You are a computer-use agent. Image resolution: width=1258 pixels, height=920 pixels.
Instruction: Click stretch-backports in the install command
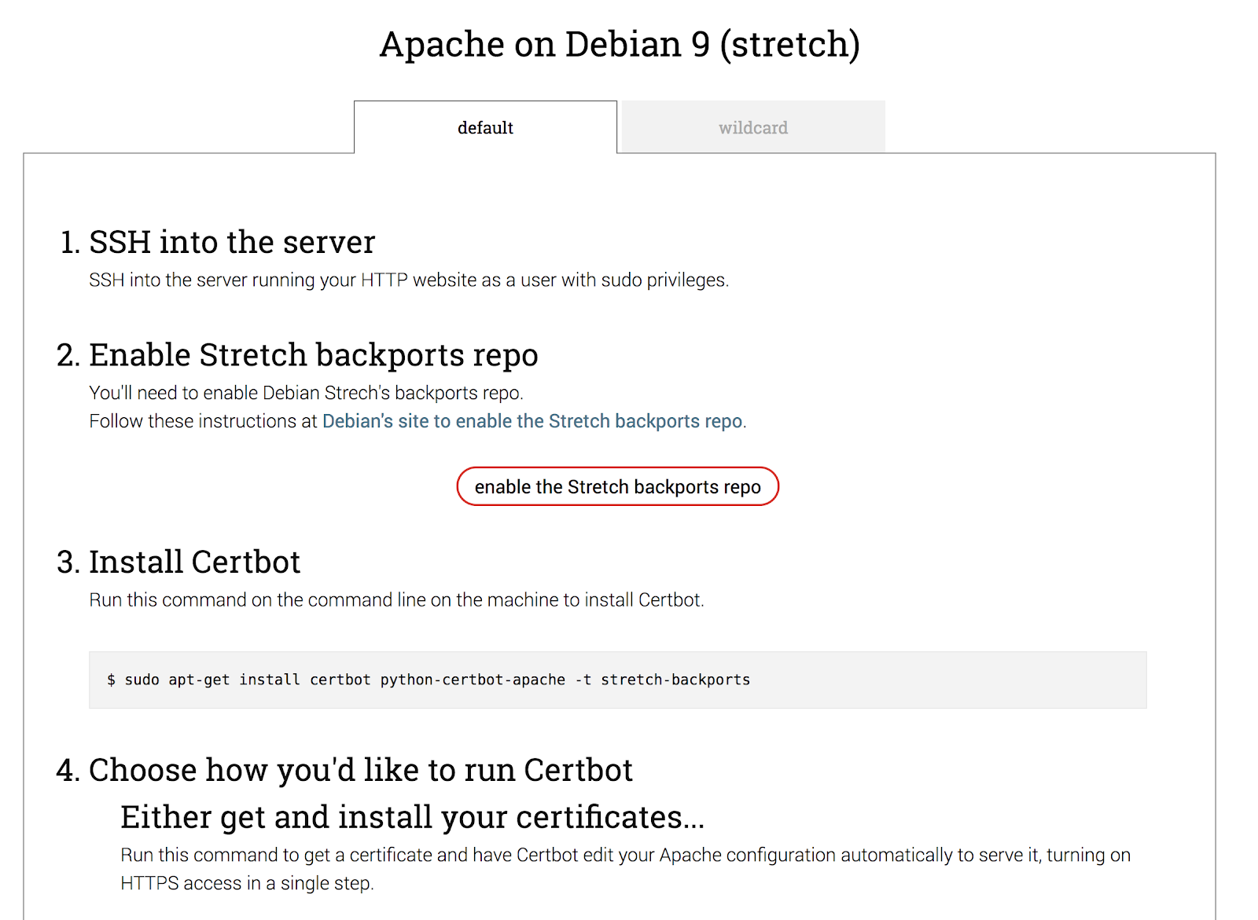click(675, 680)
